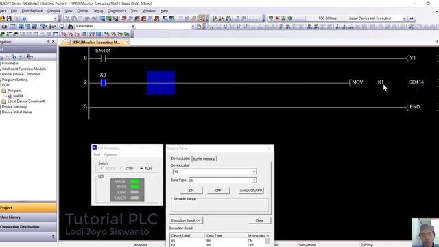The height and width of the screenshot is (247, 439).
Task: Click the binoculars Find Device icon
Action: (70, 26)
